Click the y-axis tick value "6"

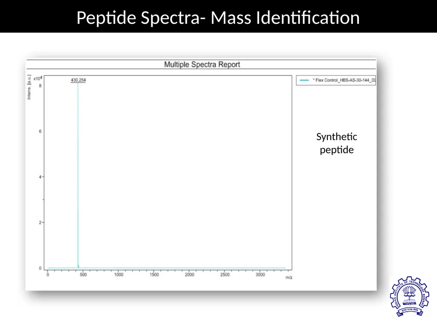pos(40,131)
